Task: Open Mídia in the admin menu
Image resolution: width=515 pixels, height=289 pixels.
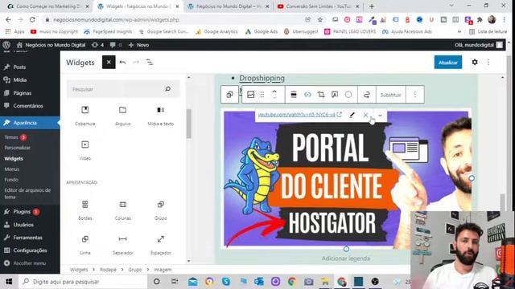Action: click(x=19, y=79)
